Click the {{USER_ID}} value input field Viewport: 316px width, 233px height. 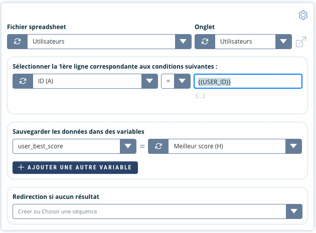[x=248, y=81]
